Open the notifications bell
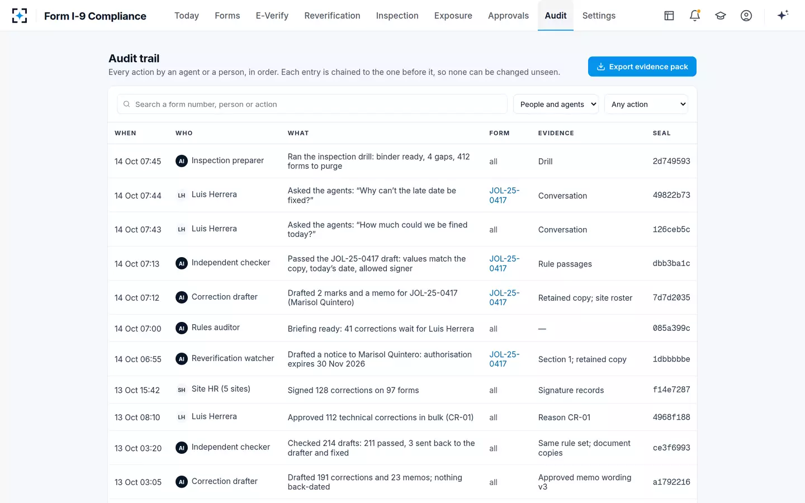 click(x=695, y=16)
